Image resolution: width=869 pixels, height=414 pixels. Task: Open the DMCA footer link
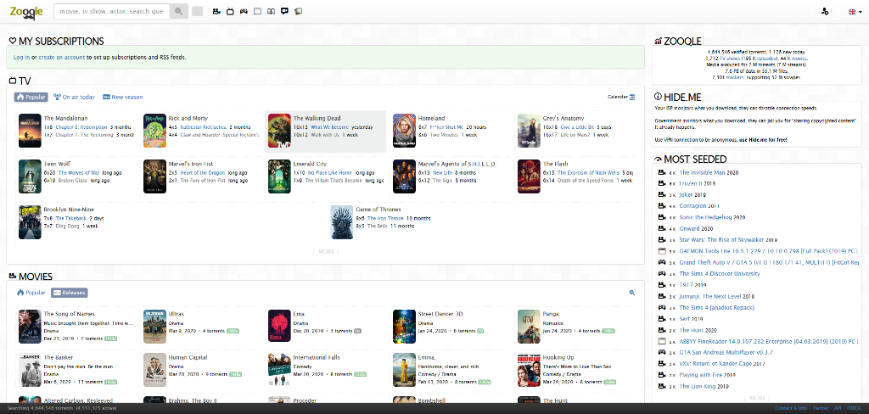(854, 408)
